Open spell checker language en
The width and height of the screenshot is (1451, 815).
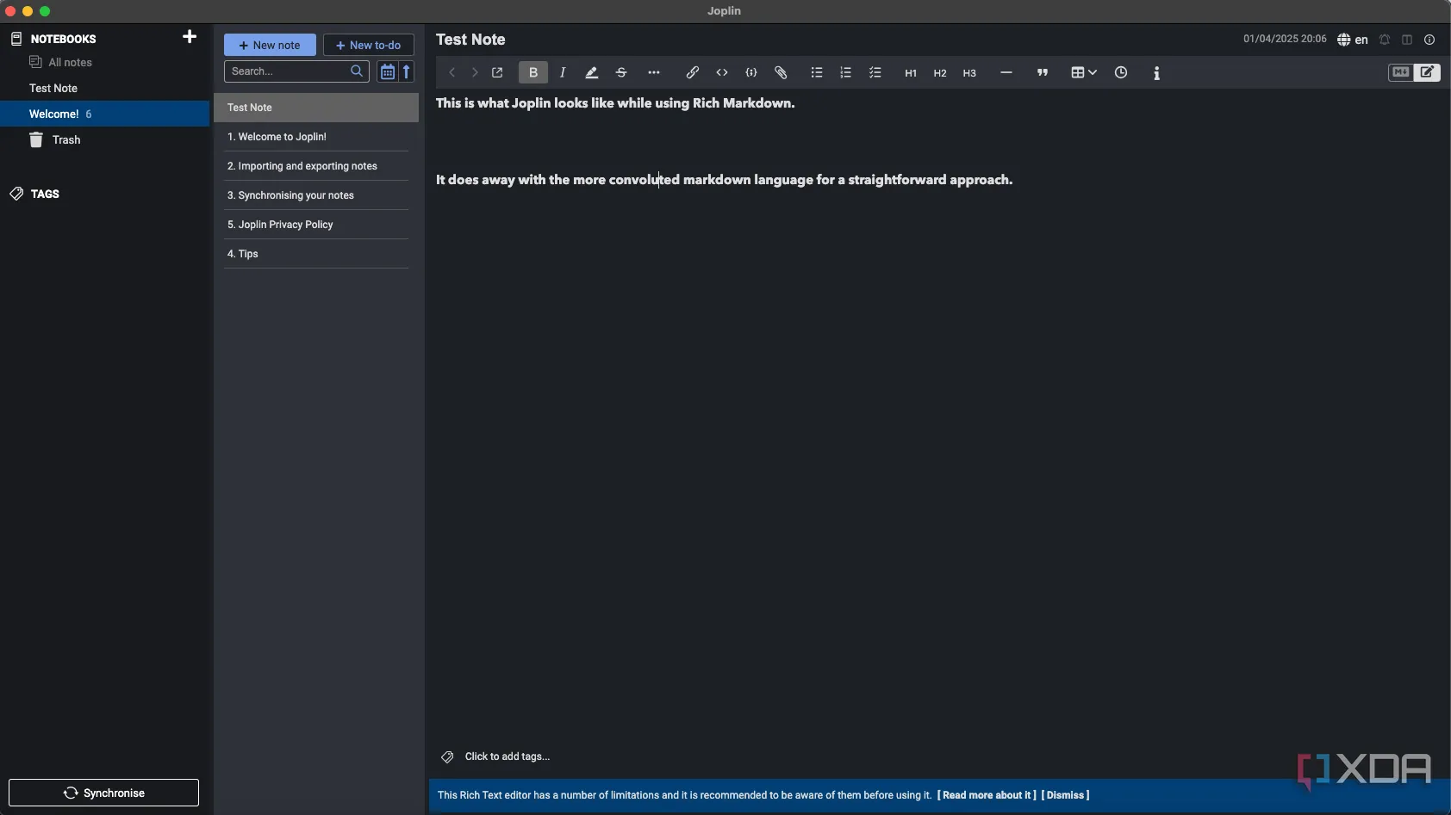click(x=1353, y=40)
